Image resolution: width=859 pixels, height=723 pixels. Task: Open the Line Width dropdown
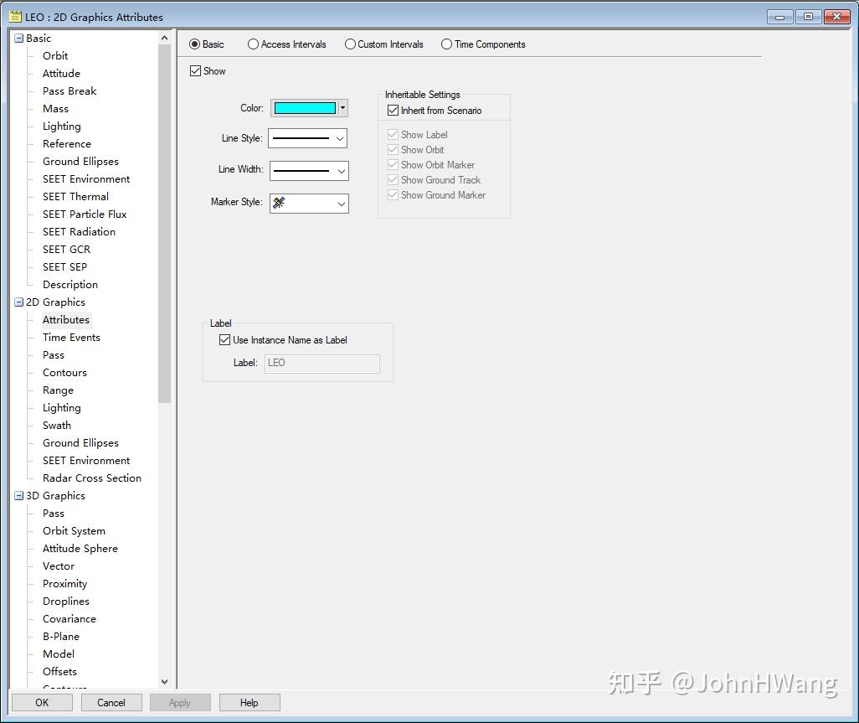pyautogui.click(x=342, y=171)
